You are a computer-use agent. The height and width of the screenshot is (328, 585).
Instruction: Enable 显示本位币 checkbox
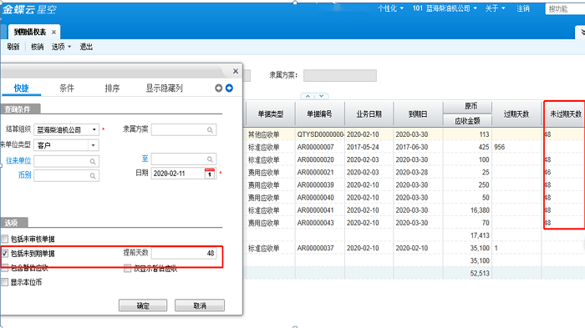click(x=5, y=282)
